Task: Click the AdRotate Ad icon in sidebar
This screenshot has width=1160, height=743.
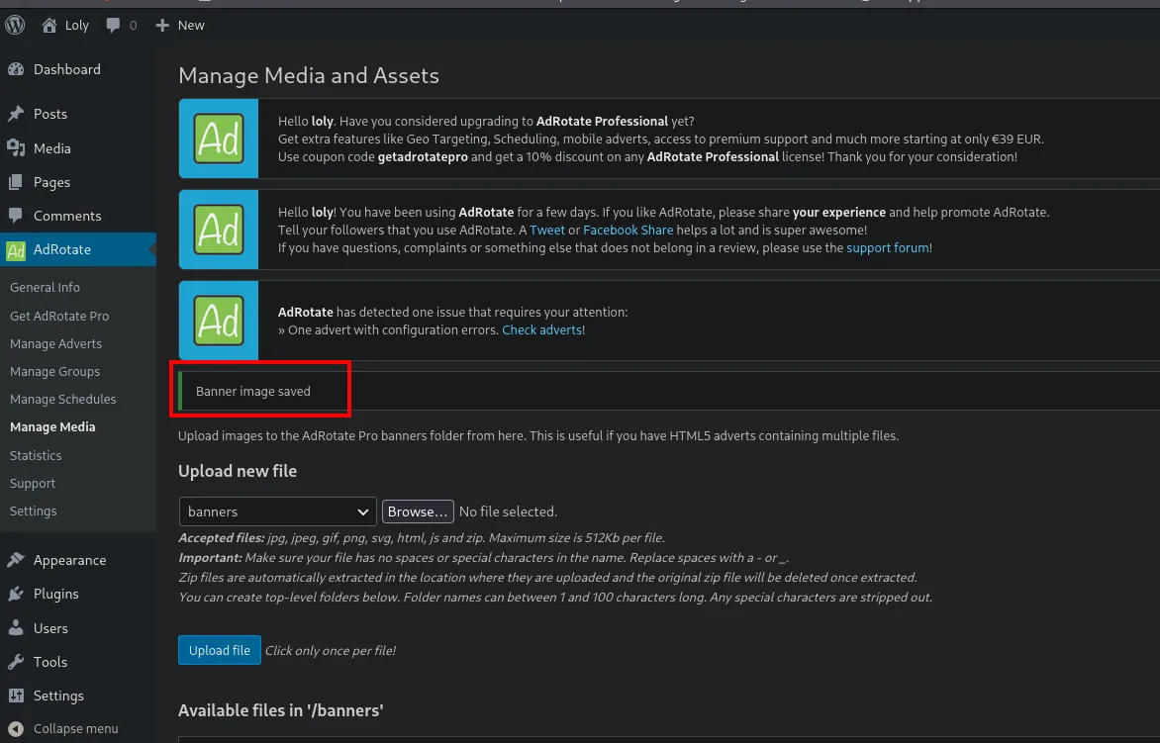Action: pyautogui.click(x=16, y=250)
